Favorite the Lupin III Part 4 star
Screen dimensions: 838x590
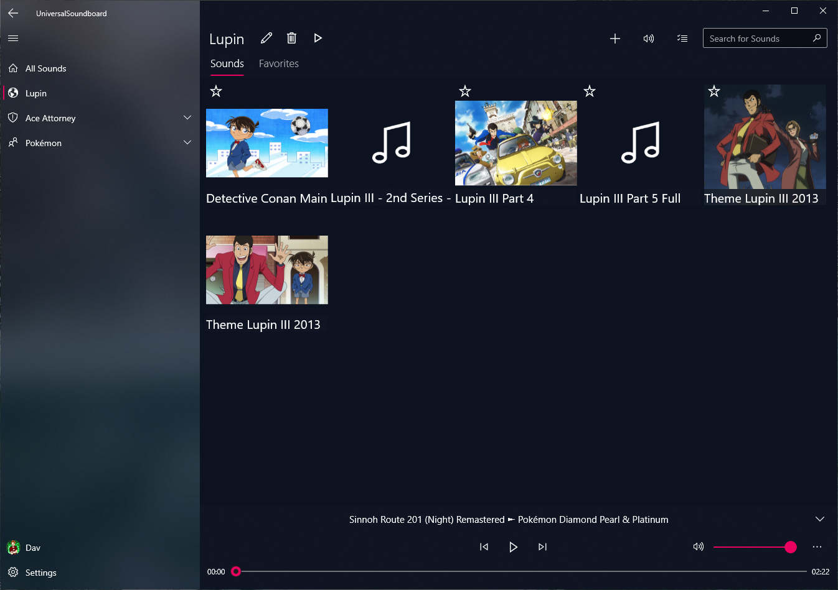465,91
